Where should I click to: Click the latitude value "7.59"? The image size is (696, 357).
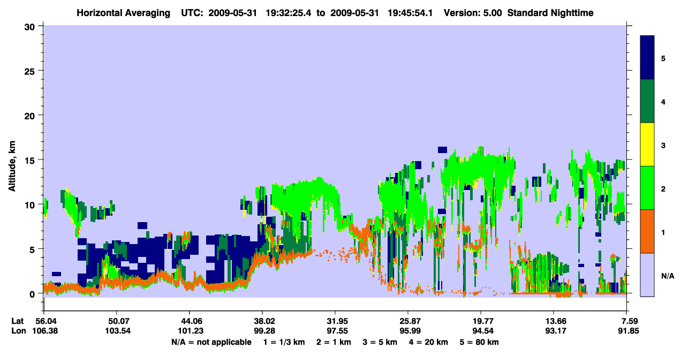626,321
